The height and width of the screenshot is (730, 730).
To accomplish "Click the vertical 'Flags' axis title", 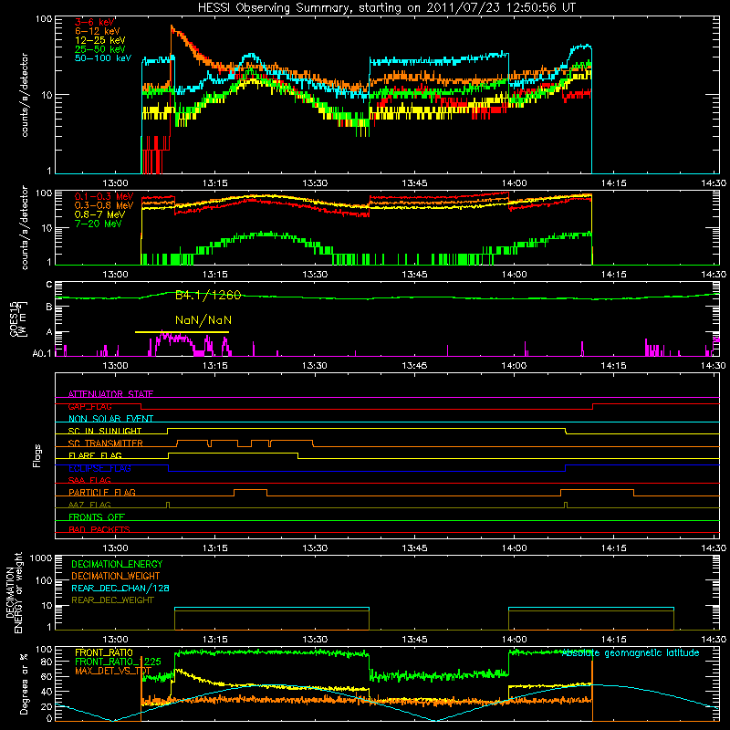I will [37, 455].
